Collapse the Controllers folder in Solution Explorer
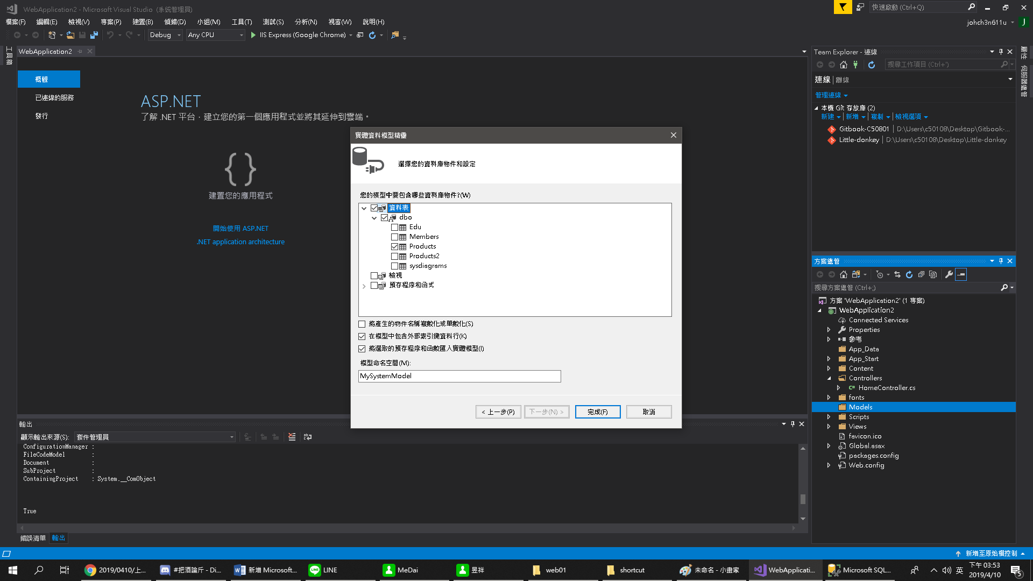Image resolution: width=1033 pixels, height=581 pixels. [x=829, y=378]
